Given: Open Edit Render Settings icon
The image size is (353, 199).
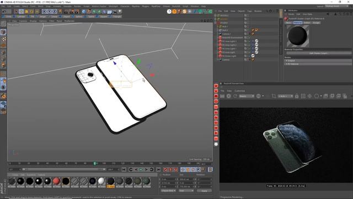Looking at the screenshot, I should [77, 11].
